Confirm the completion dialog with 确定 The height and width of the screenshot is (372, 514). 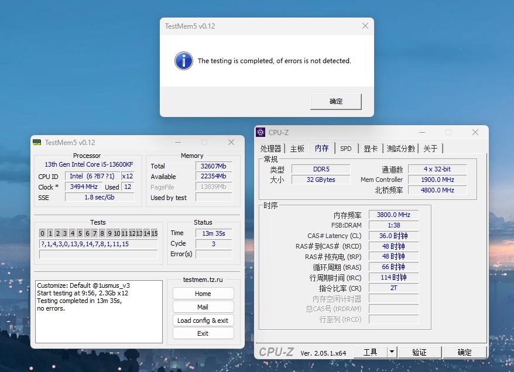[x=335, y=101]
